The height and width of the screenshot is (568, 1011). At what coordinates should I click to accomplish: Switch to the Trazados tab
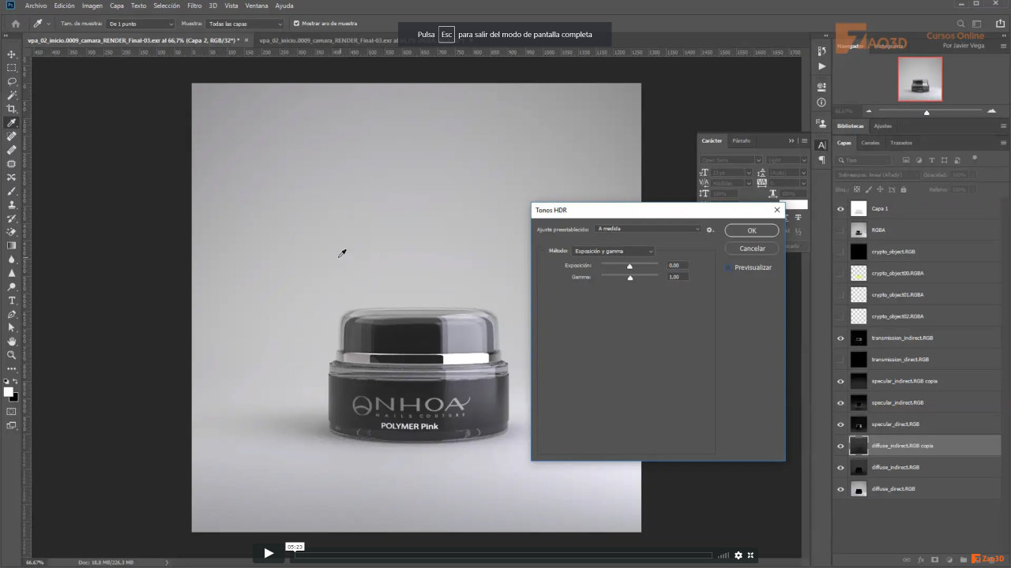click(x=901, y=143)
